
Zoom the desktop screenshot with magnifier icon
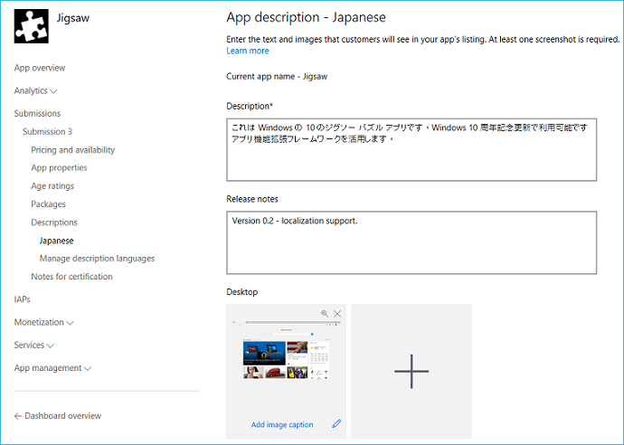click(x=325, y=314)
